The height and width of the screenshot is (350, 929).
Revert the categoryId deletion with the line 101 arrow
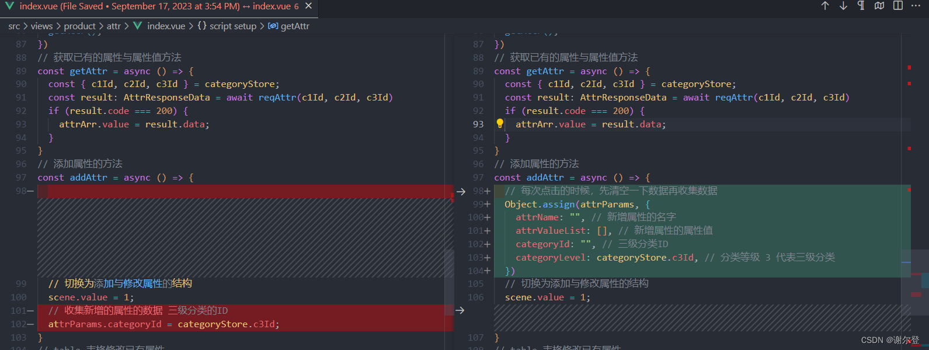coord(460,311)
